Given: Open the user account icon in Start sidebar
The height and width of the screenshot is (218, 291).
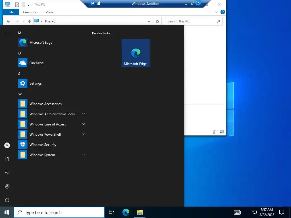Looking at the screenshot, I should [7, 145].
